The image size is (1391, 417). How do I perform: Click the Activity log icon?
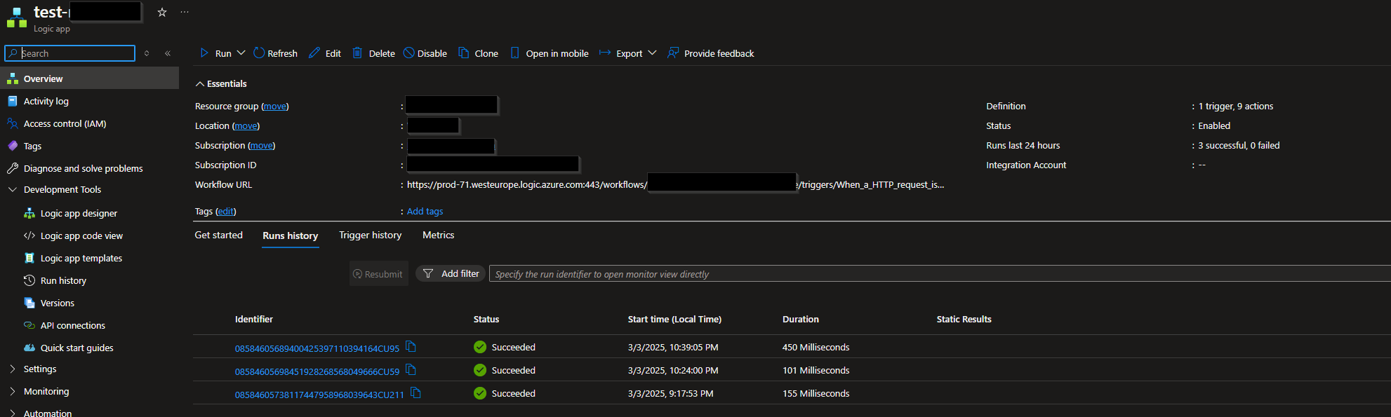(x=13, y=101)
